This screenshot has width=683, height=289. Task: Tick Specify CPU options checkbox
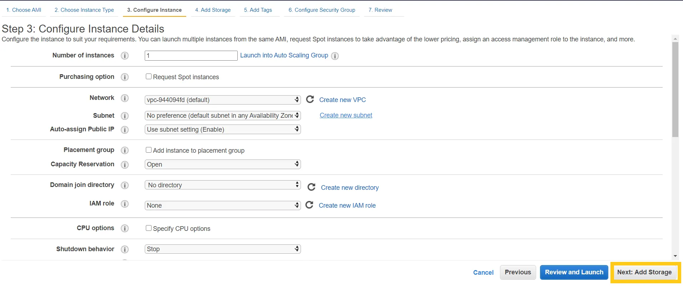point(149,228)
